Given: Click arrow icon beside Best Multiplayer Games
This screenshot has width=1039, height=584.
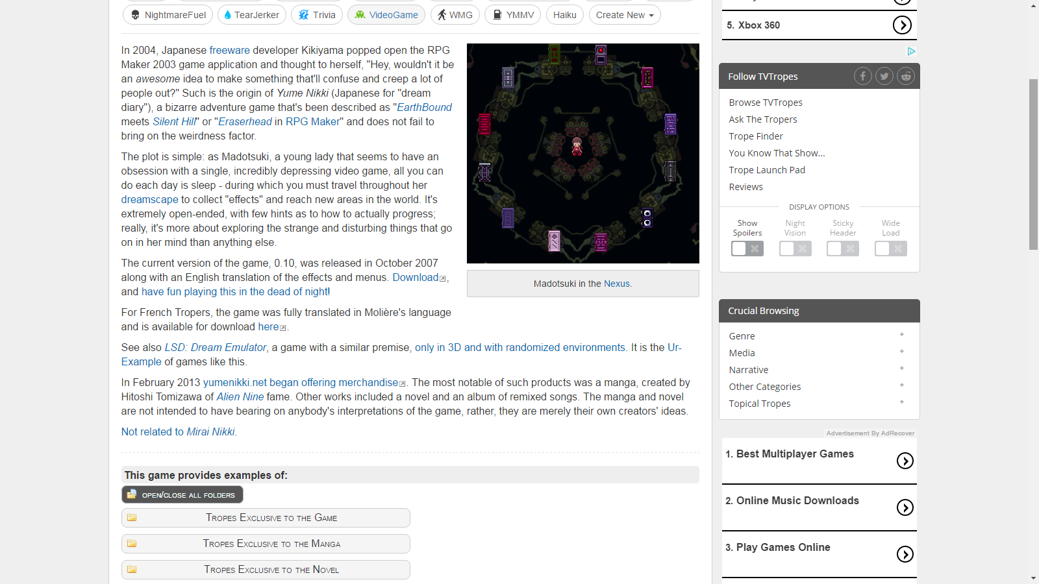Looking at the screenshot, I should [905, 461].
